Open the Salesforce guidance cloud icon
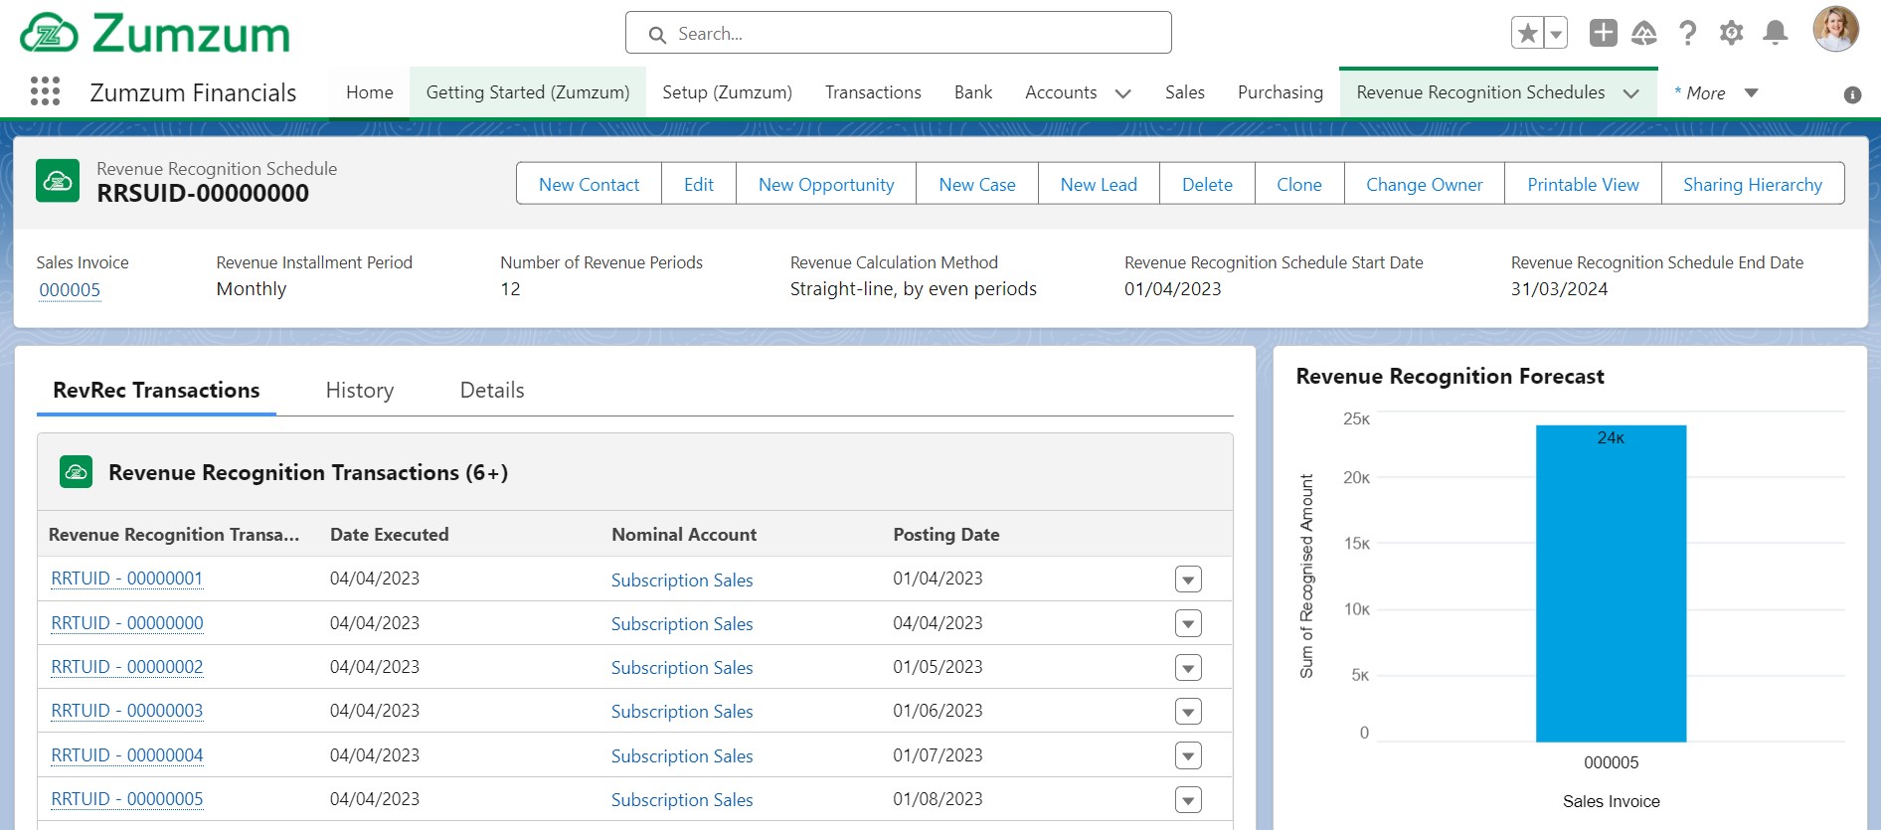Image resolution: width=1881 pixels, height=830 pixels. coord(1644,33)
